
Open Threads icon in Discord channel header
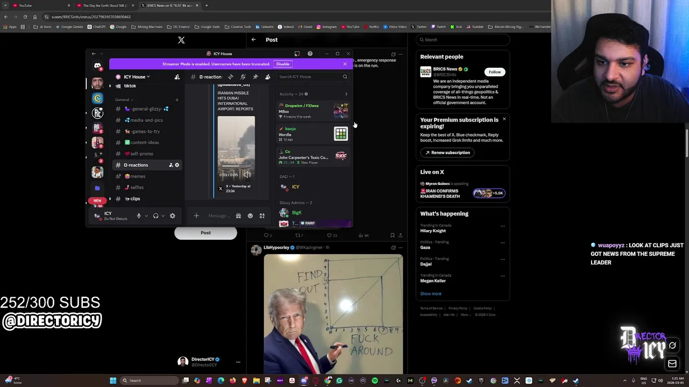point(230,77)
